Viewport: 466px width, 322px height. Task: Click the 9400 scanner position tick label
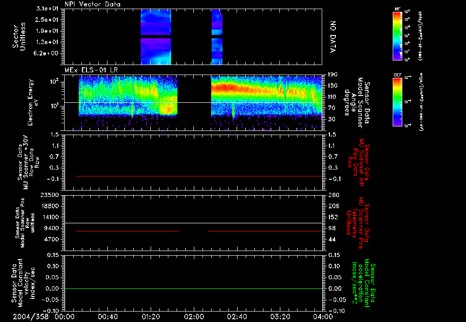(51, 228)
